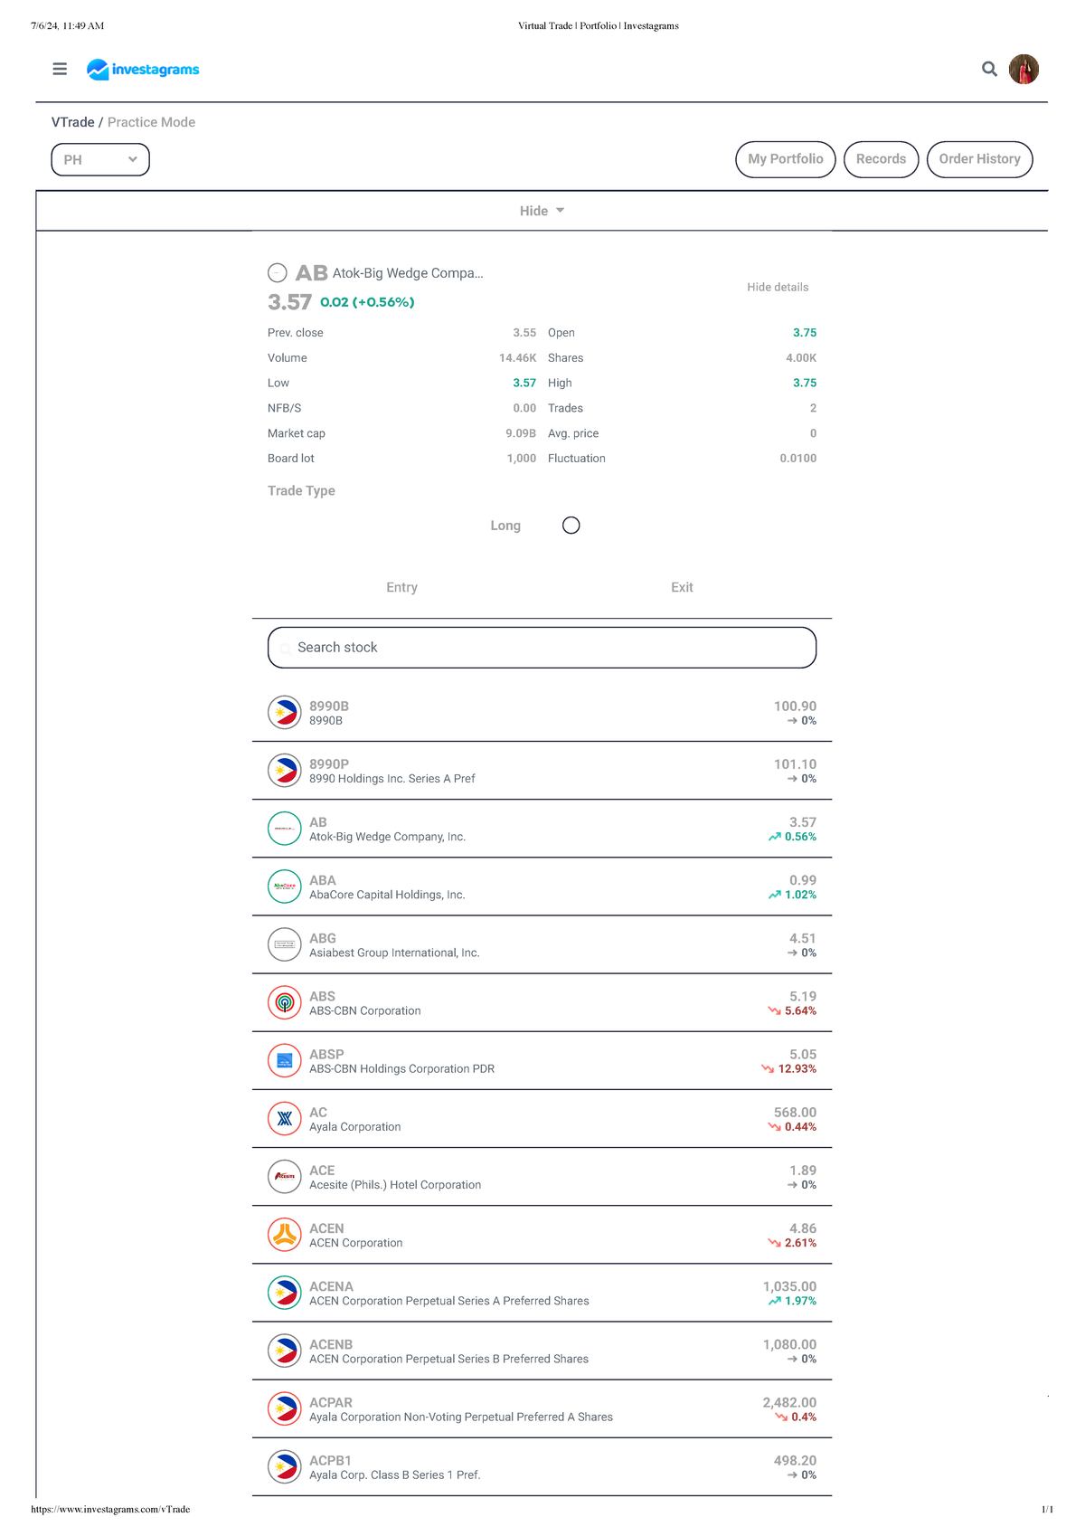Select the ACEN Corporation stock logo
The height and width of the screenshot is (1536, 1085).
285,1235
